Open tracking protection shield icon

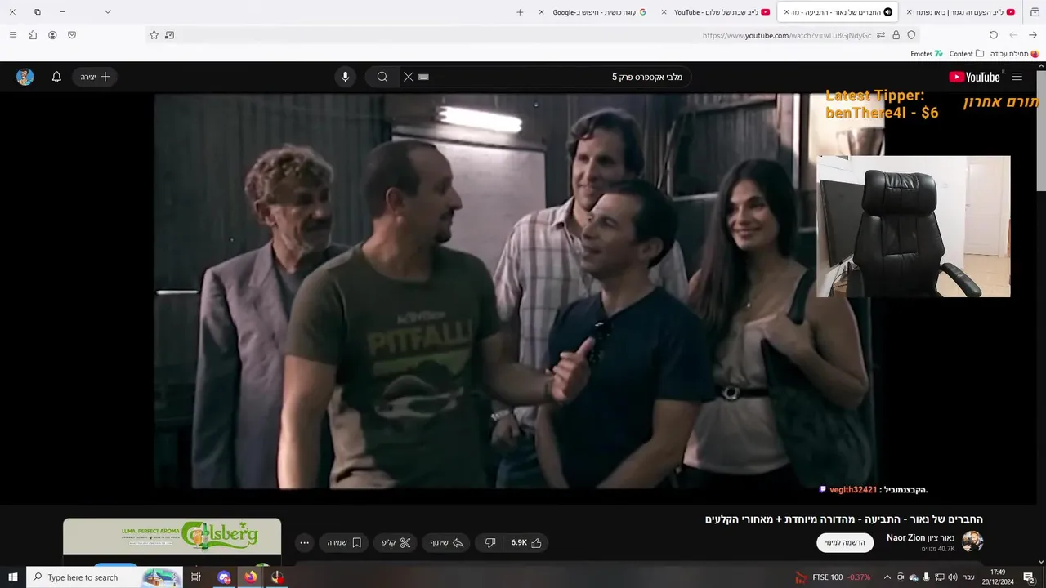(911, 35)
